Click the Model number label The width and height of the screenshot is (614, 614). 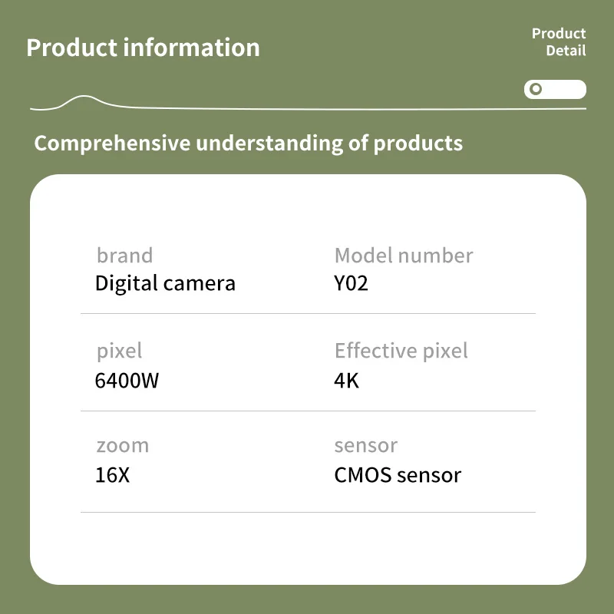tap(403, 256)
